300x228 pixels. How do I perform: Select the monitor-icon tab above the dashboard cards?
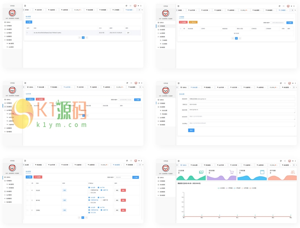pos(183,165)
